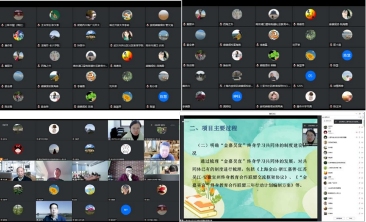366x222 pixels.
Task: Click the participant list scrollbar
Action: 364,123
